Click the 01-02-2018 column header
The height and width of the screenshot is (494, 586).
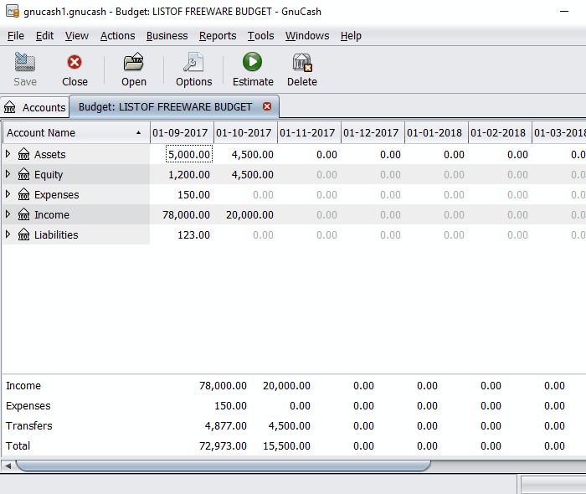point(500,132)
